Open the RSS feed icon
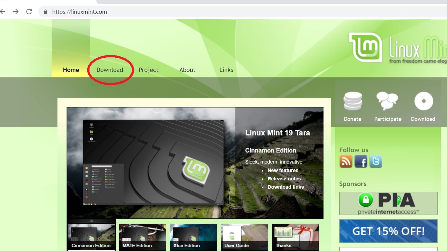Image resolution: width=447 pixels, height=251 pixels. 346,161
